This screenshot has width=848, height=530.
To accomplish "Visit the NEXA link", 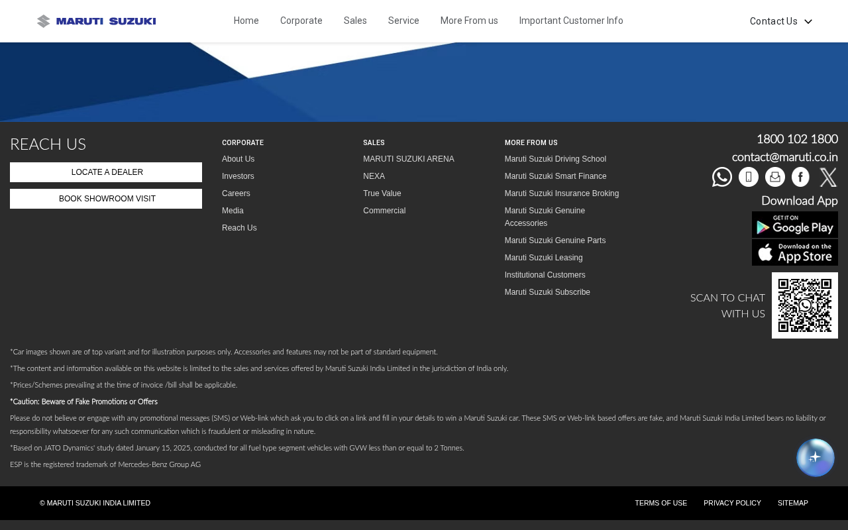I will click(374, 176).
